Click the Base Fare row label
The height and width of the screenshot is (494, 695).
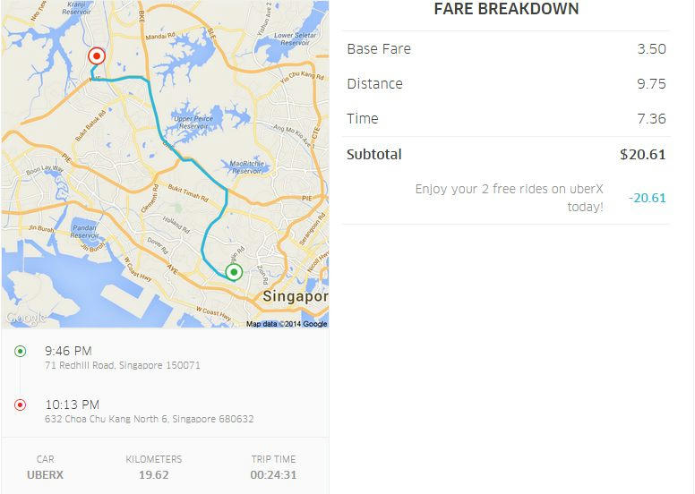[x=379, y=48]
